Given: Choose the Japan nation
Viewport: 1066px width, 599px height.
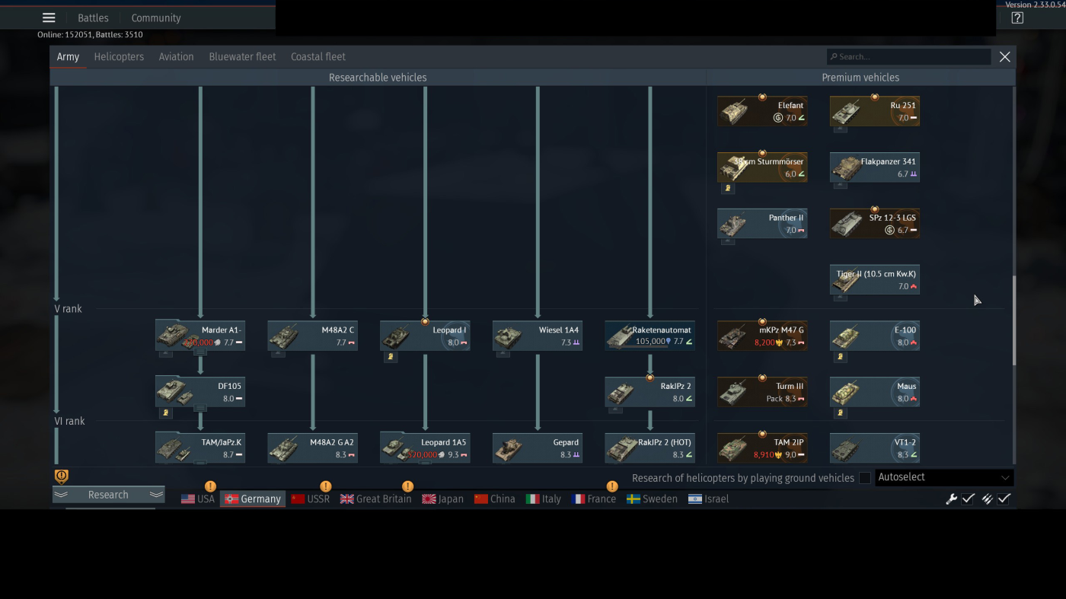Looking at the screenshot, I should 442,499.
